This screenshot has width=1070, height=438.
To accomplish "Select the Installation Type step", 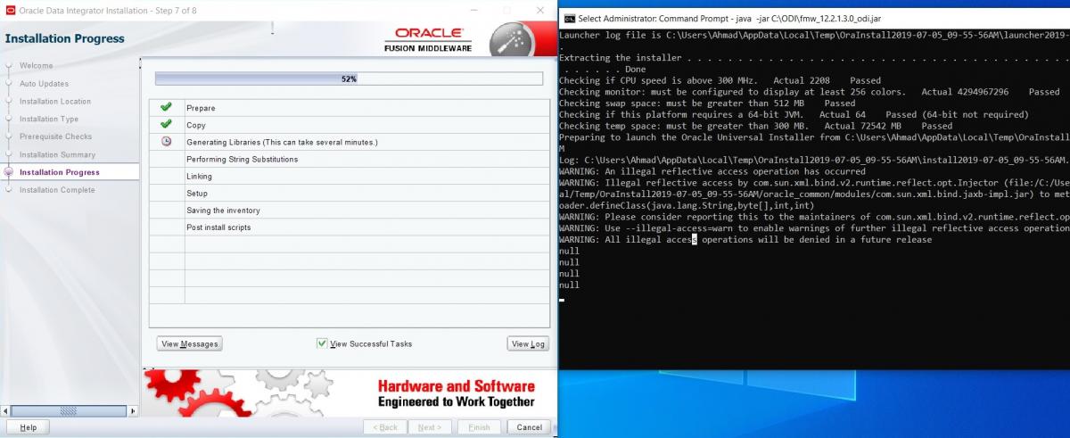I will (x=49, y=120).
